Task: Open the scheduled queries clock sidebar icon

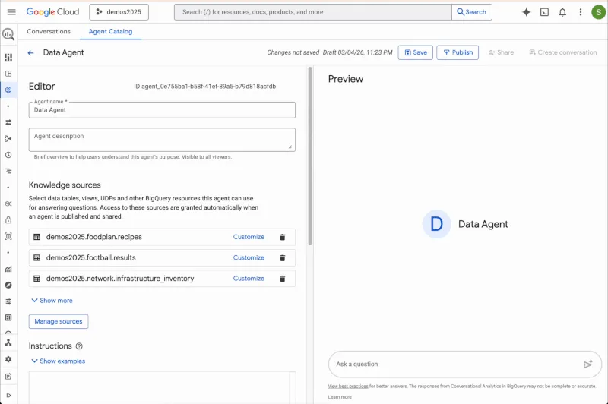Action: pos(8,155)
